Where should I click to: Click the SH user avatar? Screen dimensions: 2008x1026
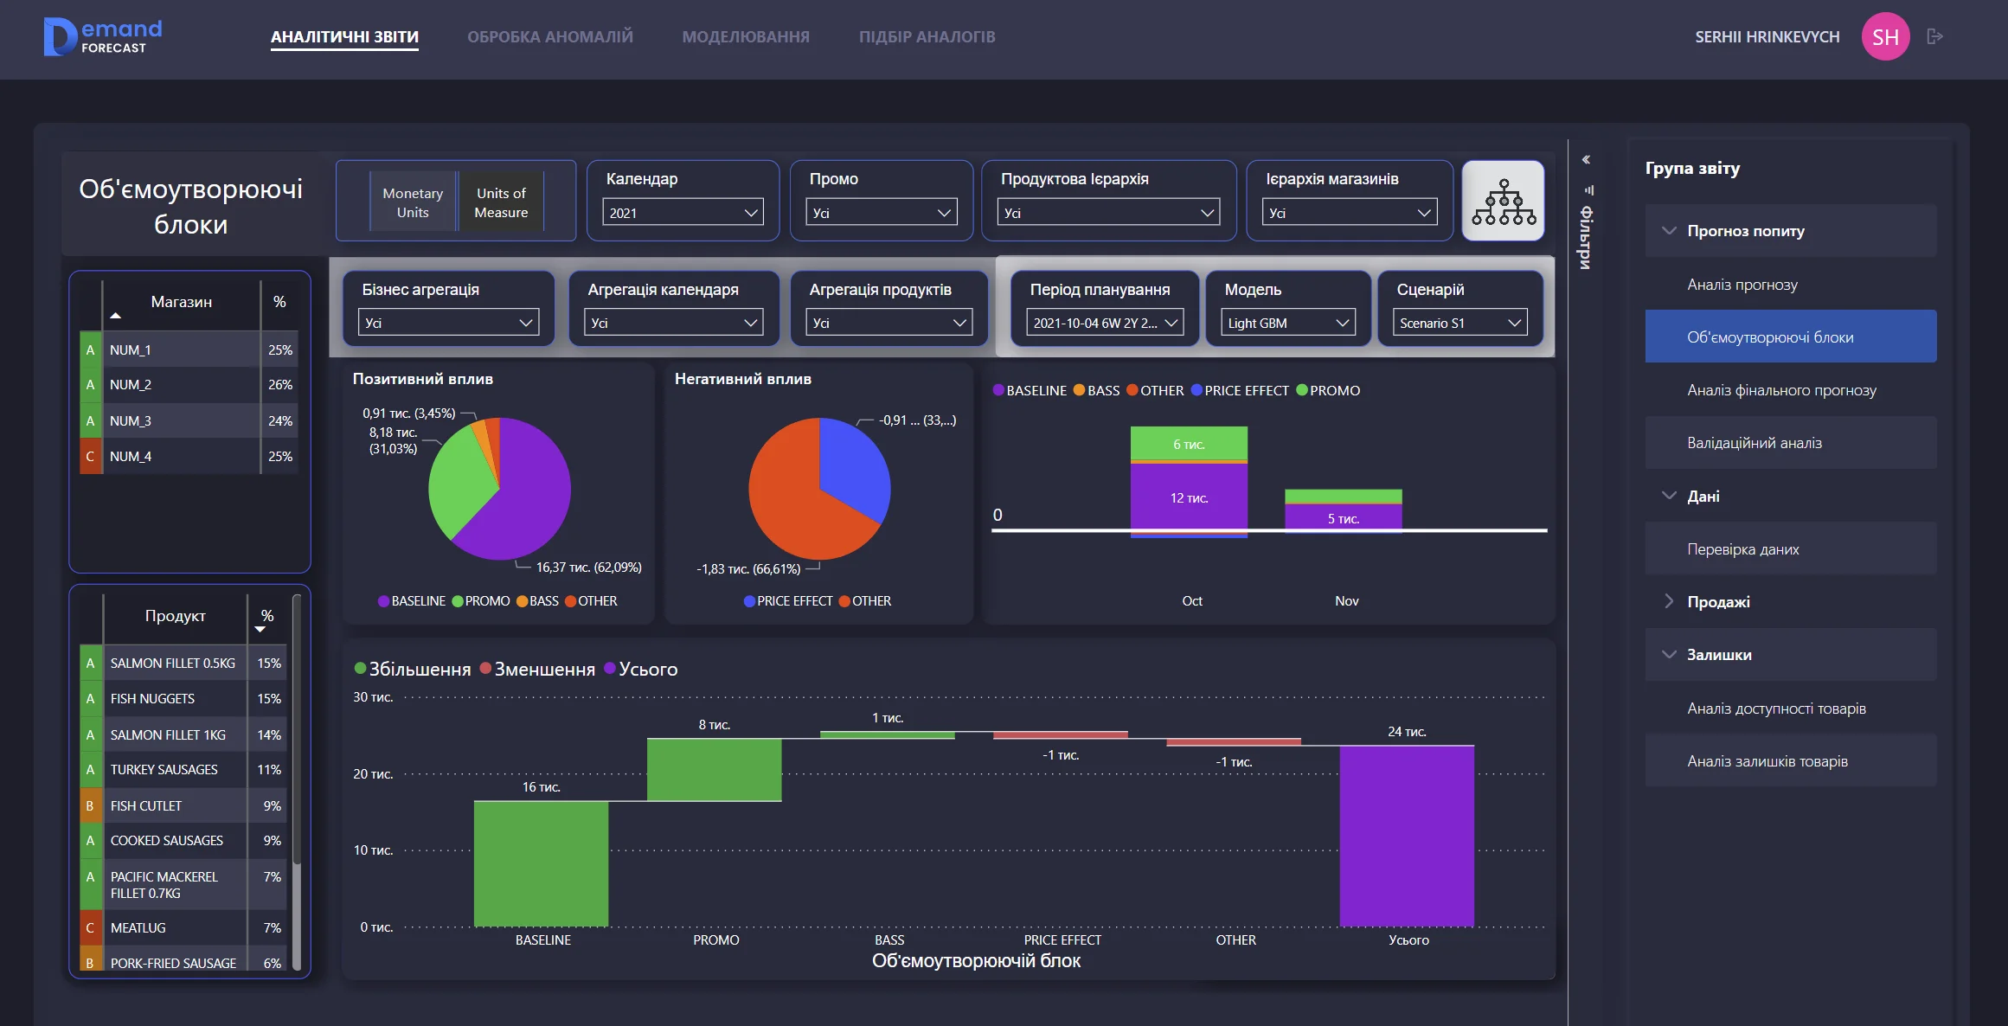pyautogui.click(x=1885, y=36)
